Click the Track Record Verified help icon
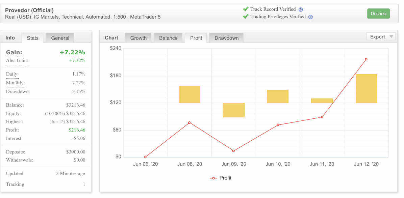 pyautogui.click(x=301, y=10)
